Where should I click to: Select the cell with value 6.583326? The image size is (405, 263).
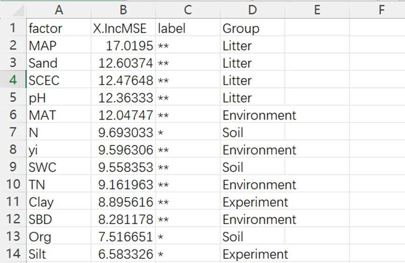click(x=123, y=254)
